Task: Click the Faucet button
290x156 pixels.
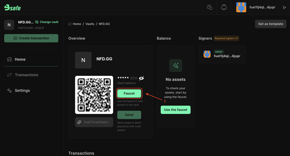Action: pyautogui.click(x=129, y=93)
